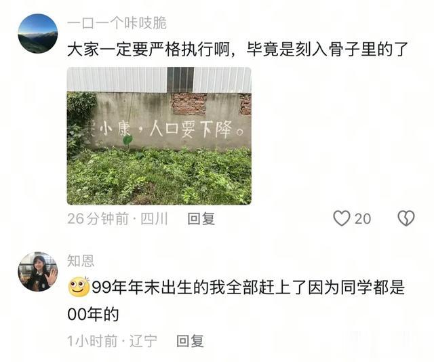Open the mountain landscape avatar profile
Image resolution: width=434 pixels, height=362 pixels.
pos(38,33)
